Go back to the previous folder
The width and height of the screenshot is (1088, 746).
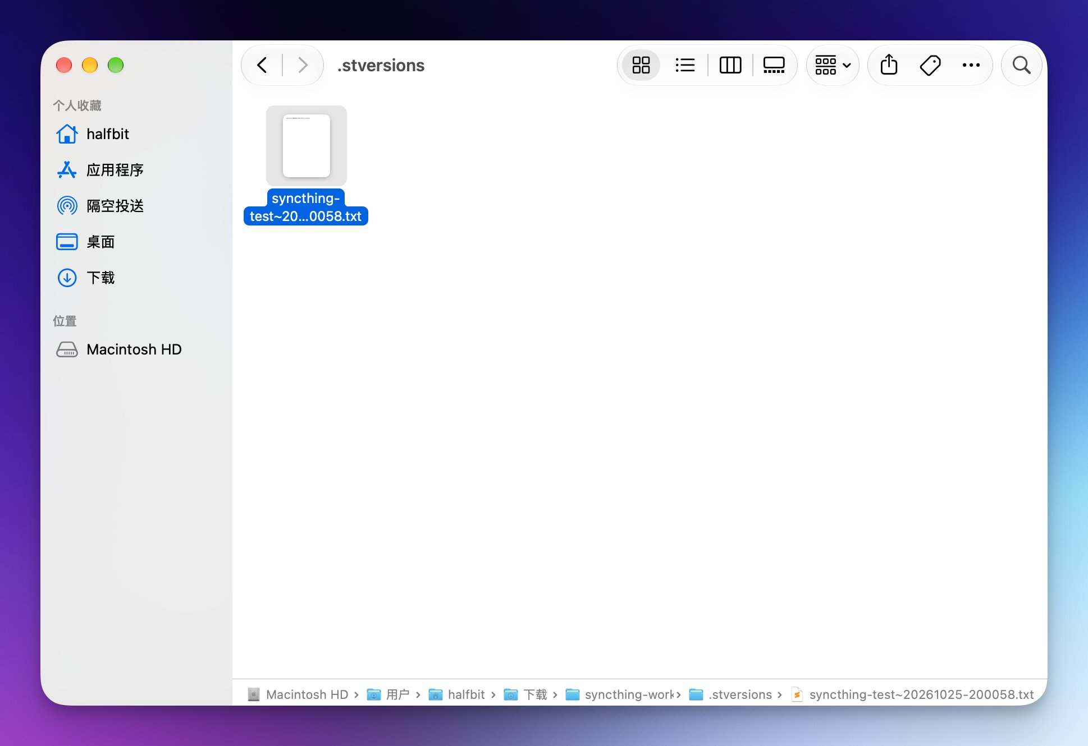262,65
